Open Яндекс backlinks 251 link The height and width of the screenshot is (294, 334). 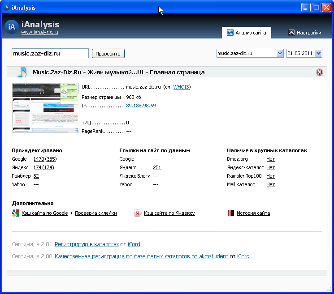click(x=157, y=167)
